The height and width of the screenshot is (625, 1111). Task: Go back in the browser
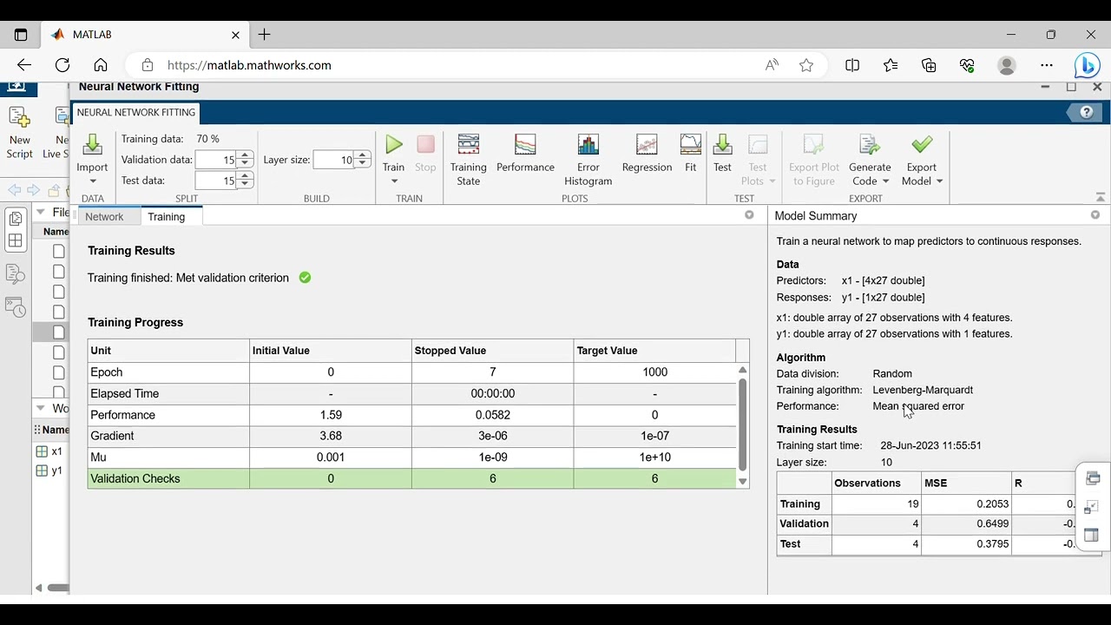(24, 65)
